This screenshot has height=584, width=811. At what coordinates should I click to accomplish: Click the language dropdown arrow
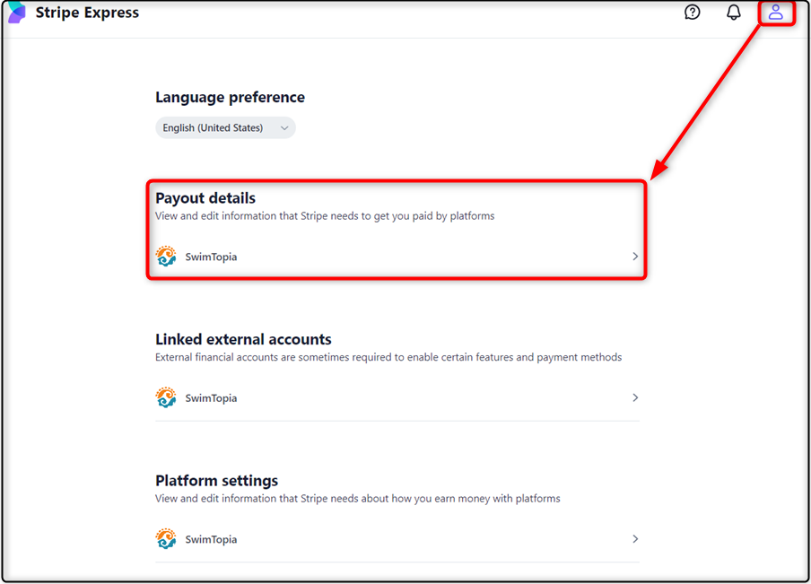(284, 127)
